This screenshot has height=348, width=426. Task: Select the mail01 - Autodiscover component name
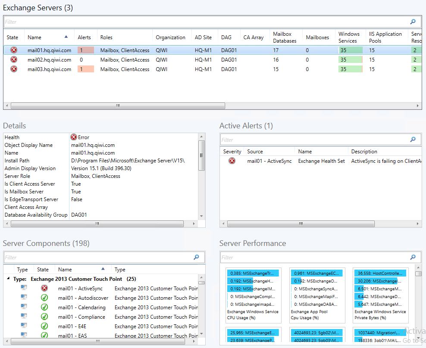[83, 298]
